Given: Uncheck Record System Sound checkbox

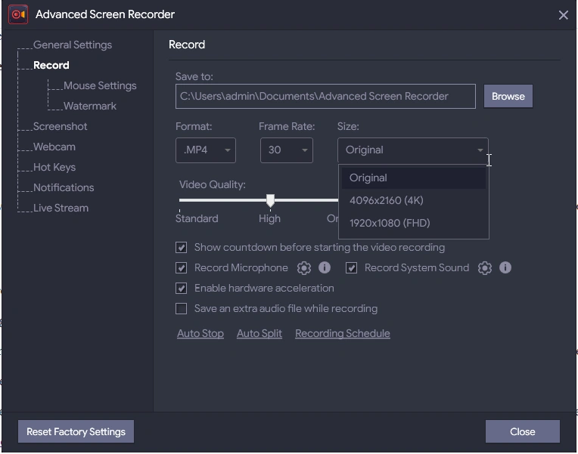Looking at the screenshot, I should click(351, 267).
